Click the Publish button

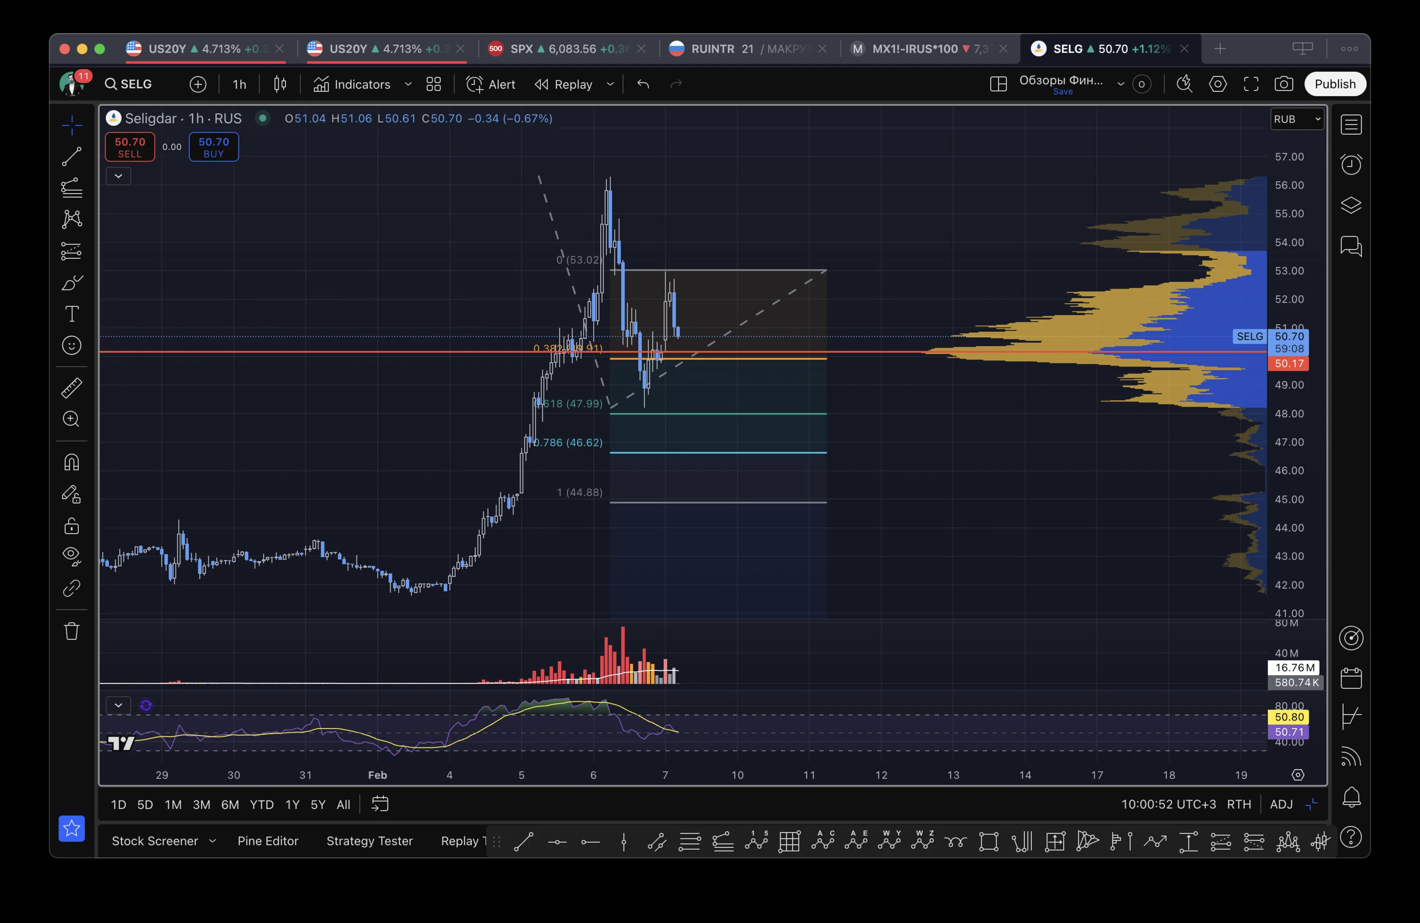[x=1335, y=84]
